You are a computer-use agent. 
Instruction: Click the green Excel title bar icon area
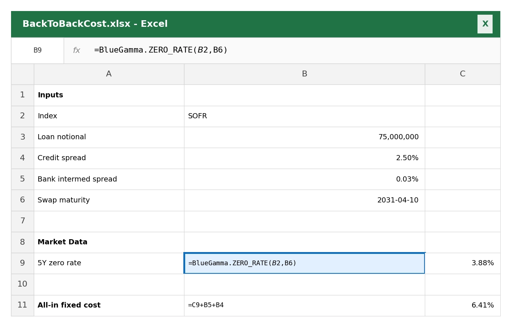95,24
